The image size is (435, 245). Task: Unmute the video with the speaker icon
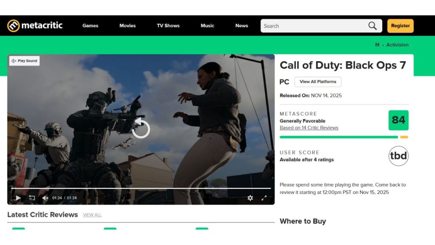coord(45,198)
